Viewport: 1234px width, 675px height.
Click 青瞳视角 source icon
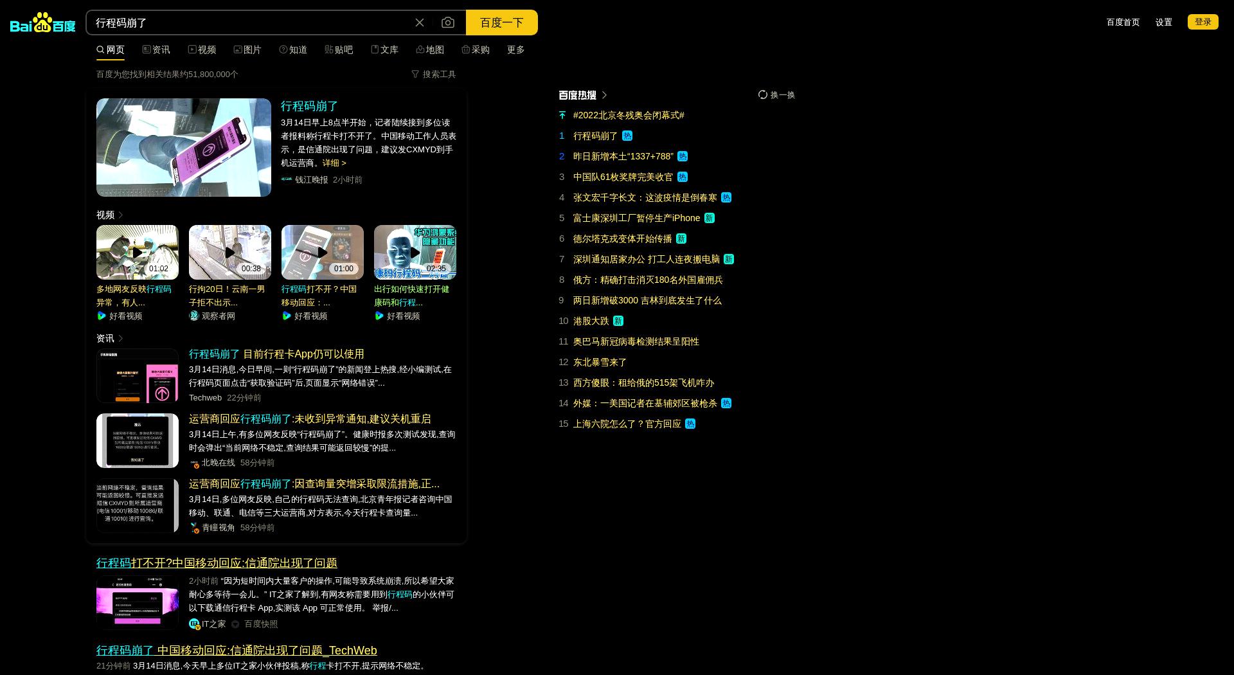[x=194, y=528]
